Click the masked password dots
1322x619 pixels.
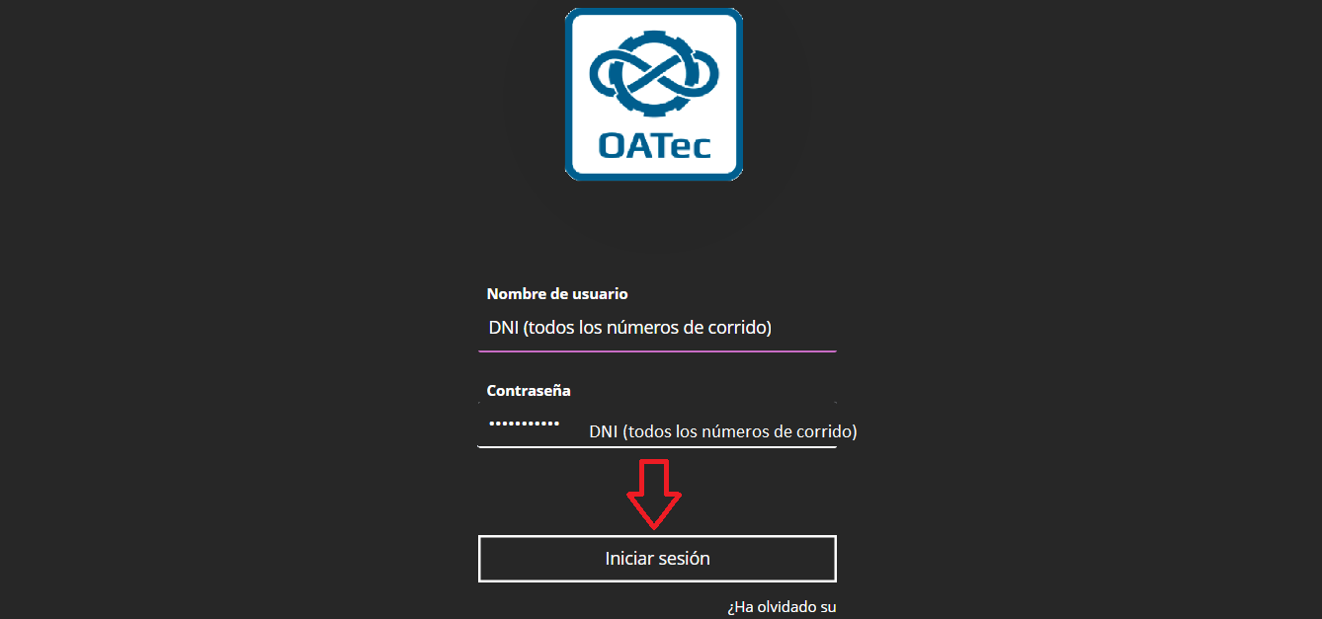(524, 424)
